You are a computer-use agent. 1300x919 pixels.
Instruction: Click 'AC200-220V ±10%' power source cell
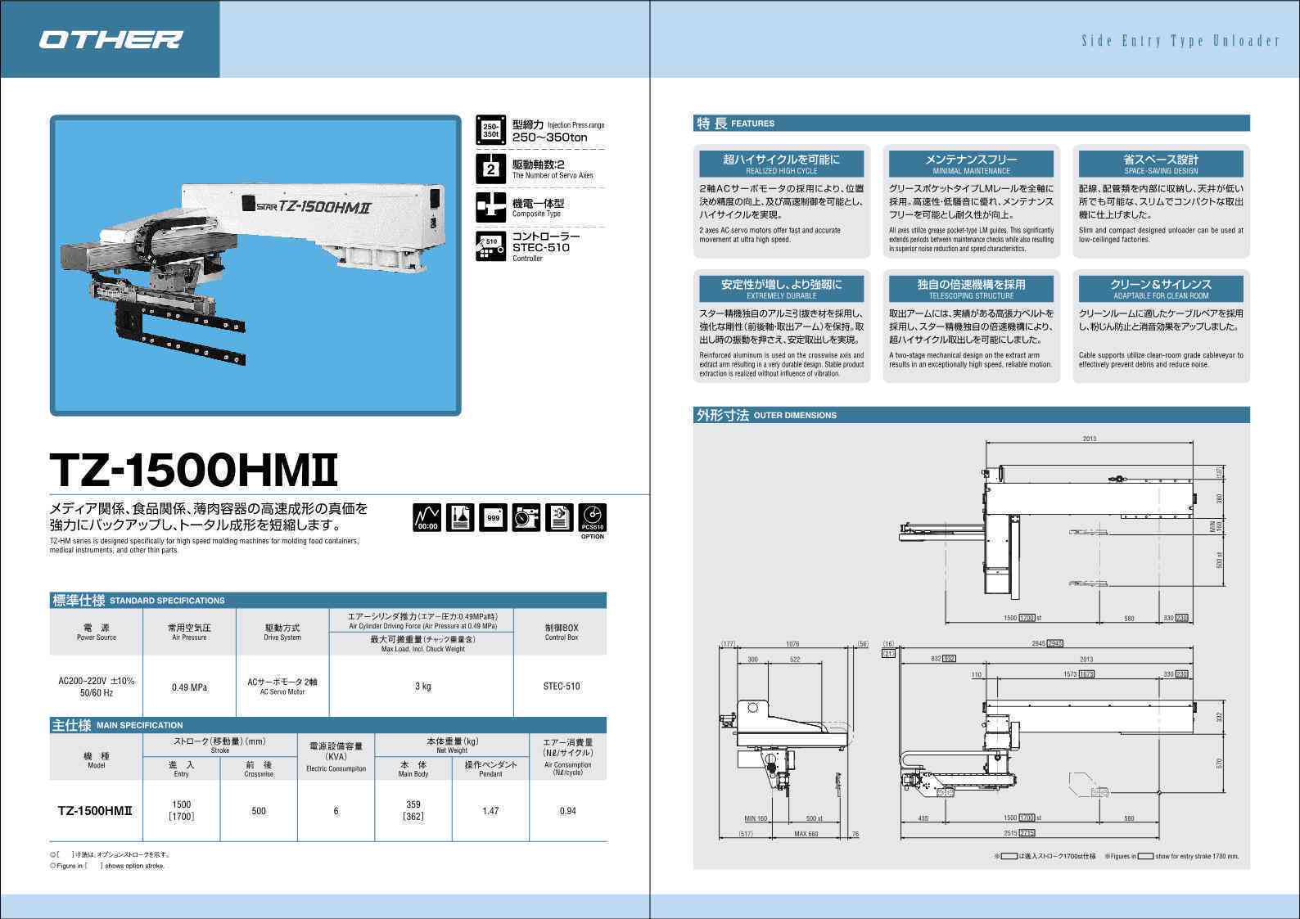click(x=97, y=687)
